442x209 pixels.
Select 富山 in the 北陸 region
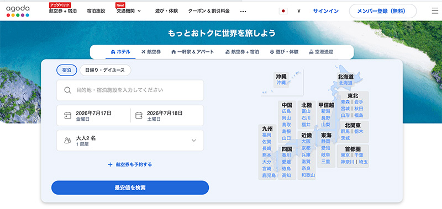coord(306,111)
